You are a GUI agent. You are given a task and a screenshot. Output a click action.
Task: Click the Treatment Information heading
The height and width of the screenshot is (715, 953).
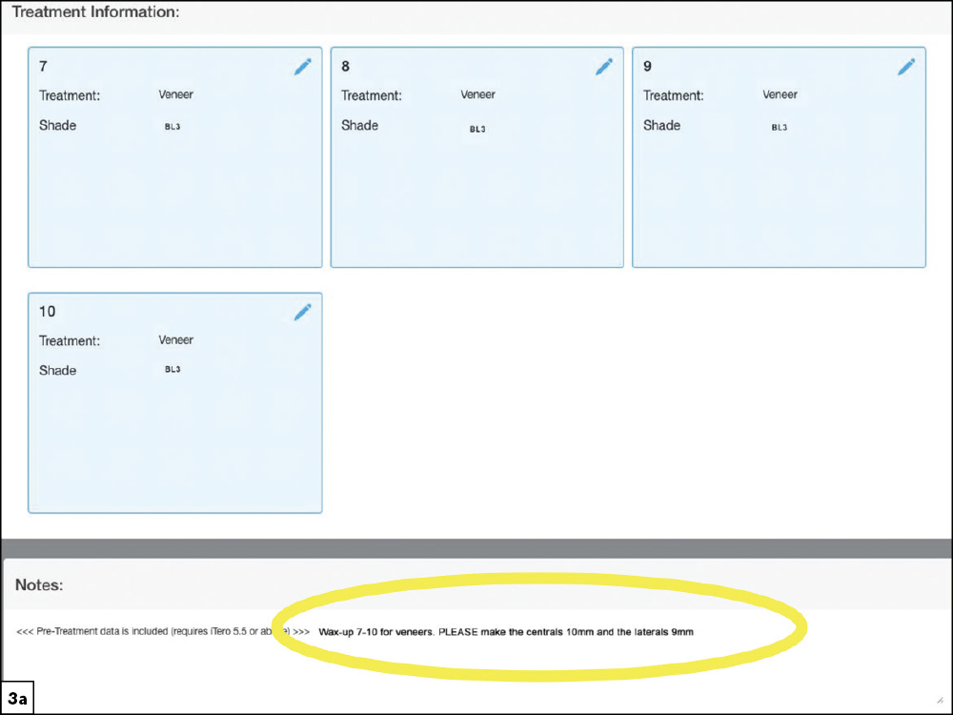pyautogui.click(x=95, y=13)
